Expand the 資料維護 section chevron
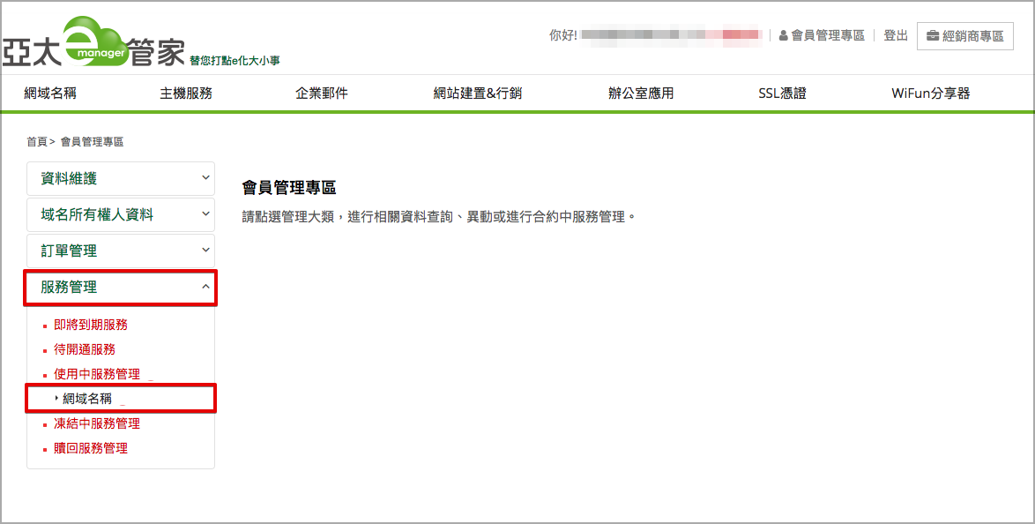The height and width of the screenshot is (524, 1035). (205, 177)
